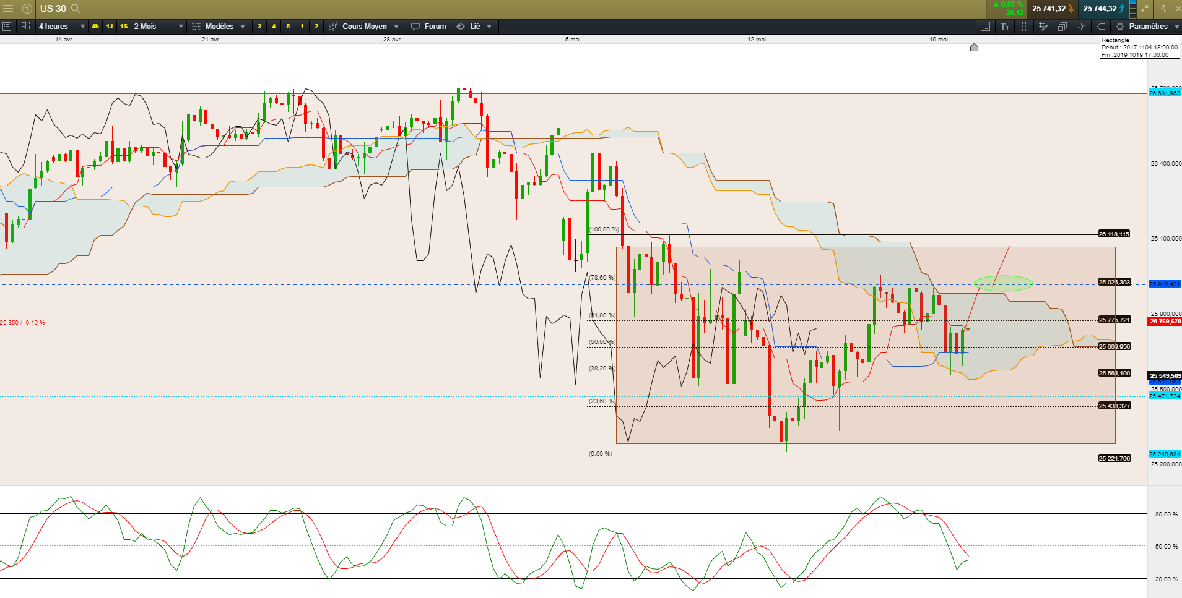Image resolution: width=1182 pixels, height=598 pixels.
Task: Click the Paramètres gear icon
Action: [1120, 27]
